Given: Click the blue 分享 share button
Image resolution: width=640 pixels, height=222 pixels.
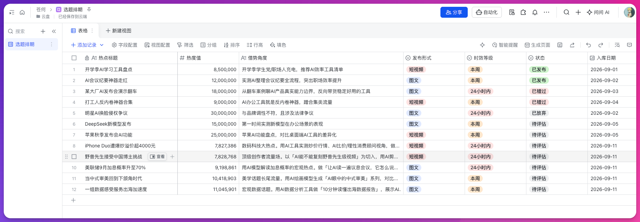Looking at the screenshot, I should click(x=454, y=12).
